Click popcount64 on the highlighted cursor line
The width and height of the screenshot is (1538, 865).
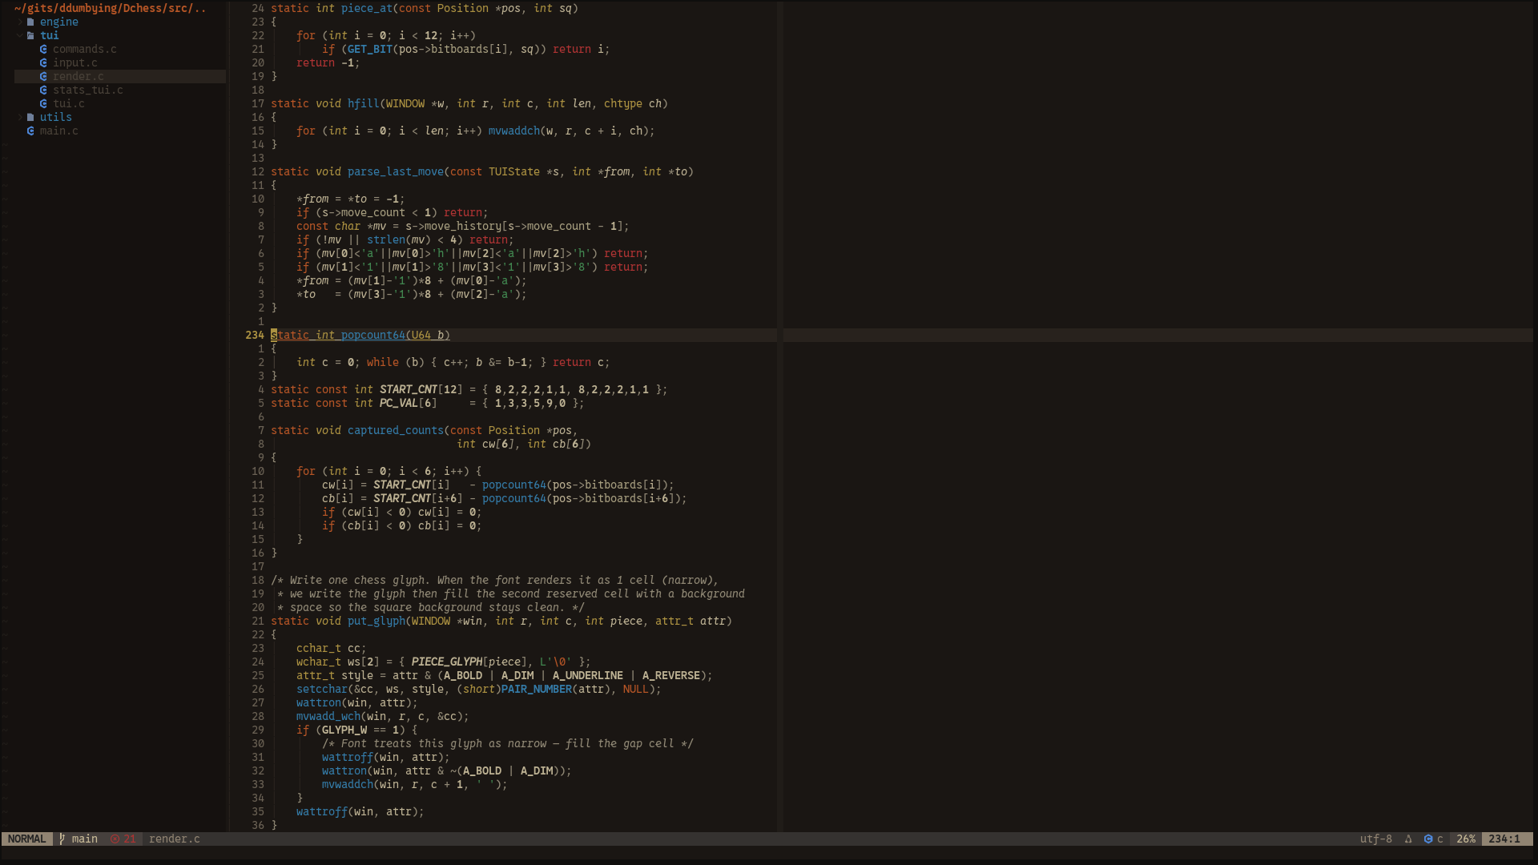click(373, 336)
